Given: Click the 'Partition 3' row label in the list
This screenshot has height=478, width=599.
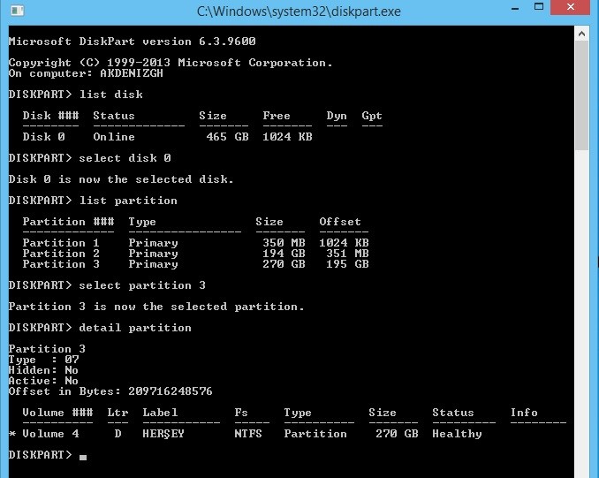Looking at the screenshot, I should [61, 264].
